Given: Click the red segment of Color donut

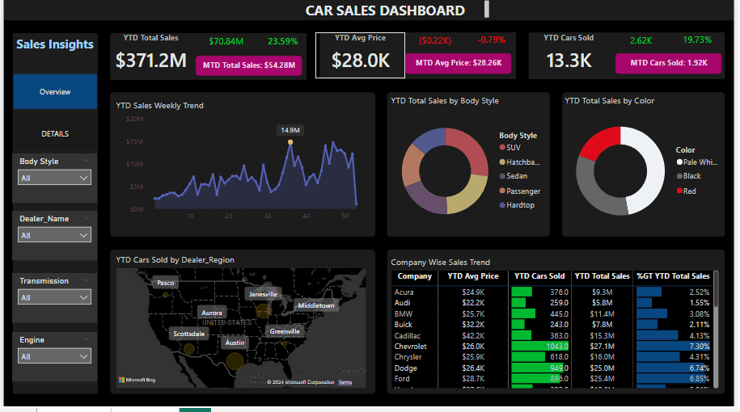Looking at the screenshot, I should click(x=601, y=141).
